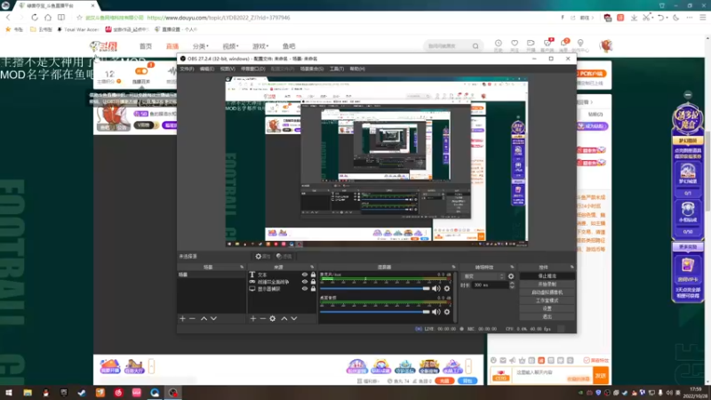This screenshot has height=400, width=711.
Task: Go to browser home page
Action: 48,17
